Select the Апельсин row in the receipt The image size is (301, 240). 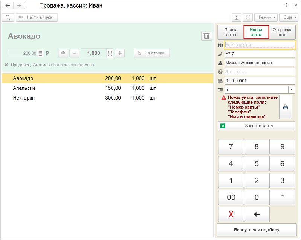[107, 88]
